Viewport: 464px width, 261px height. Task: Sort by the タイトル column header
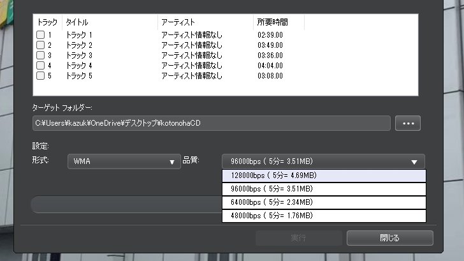point(110,22)
